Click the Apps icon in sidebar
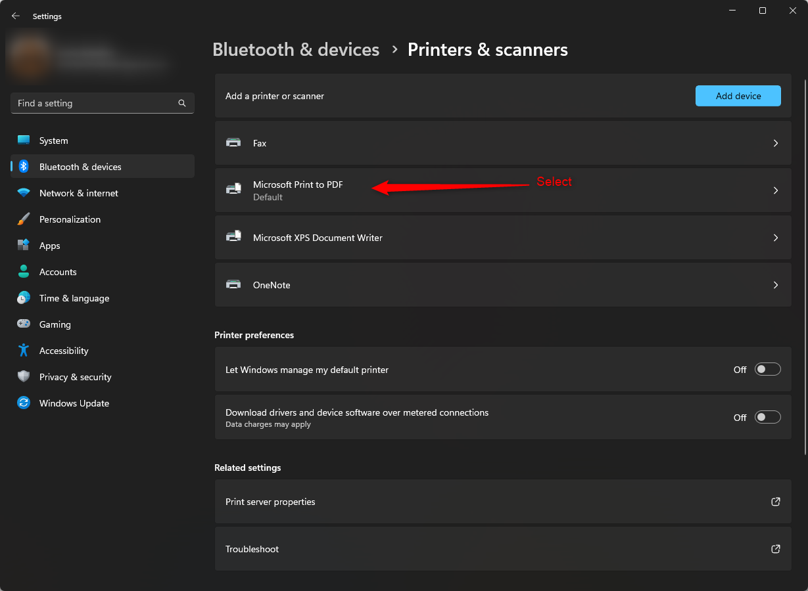 click(x=24, y=246)
